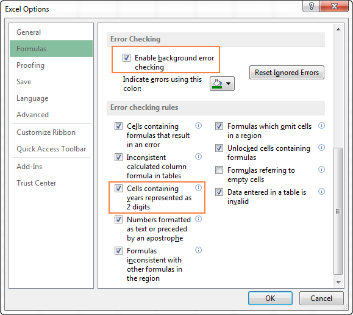Click info icon for years represented as 2 digits
The image size is (353, 315).
point(198,187)
